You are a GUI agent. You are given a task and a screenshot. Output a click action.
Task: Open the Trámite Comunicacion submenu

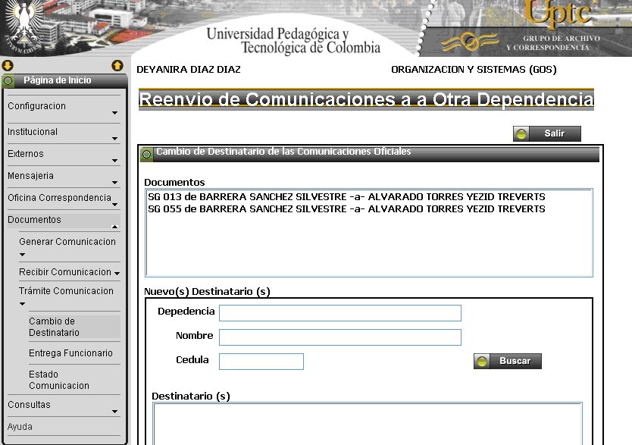point(66,290)
